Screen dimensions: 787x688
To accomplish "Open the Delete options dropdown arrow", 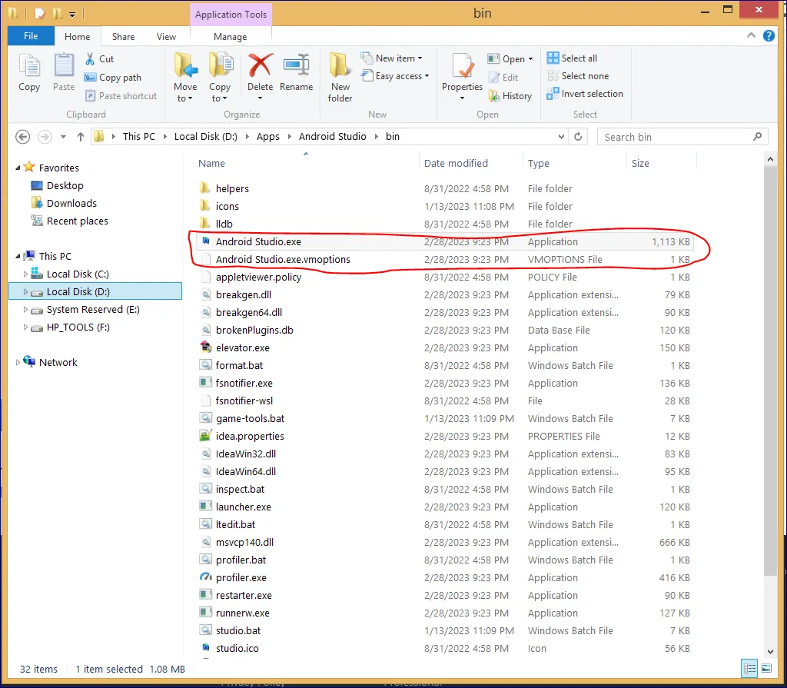I will pos(260,98).
